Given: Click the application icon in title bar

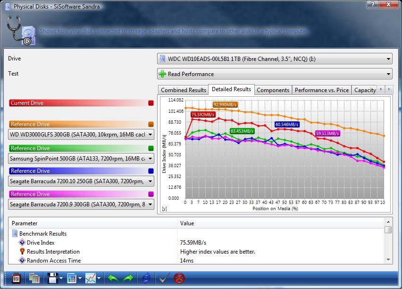Looking at the screenshot, I should [x=8, y=7].
